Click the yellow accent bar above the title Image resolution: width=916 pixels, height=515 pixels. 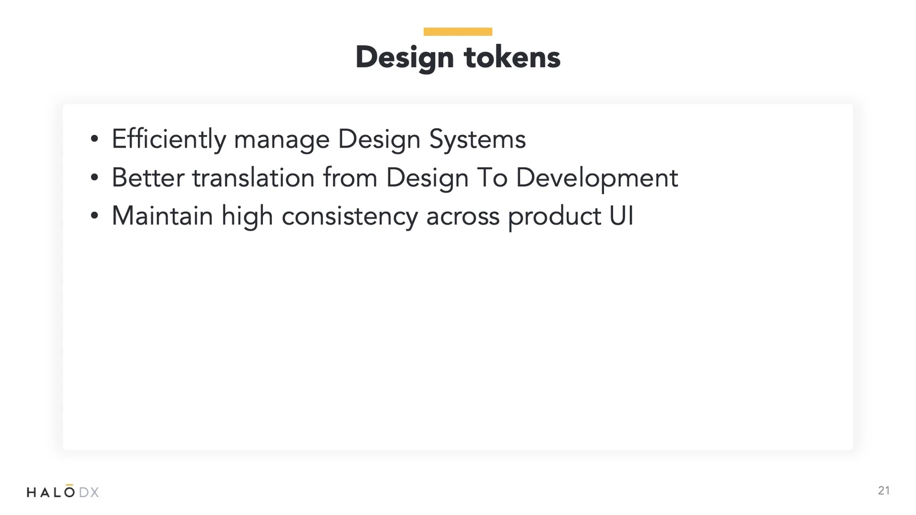coord(457,31)
